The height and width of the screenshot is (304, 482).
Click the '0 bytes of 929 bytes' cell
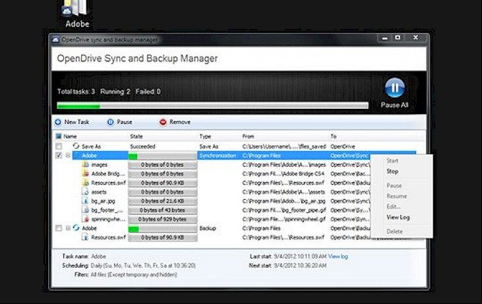[x=163, y=219]
